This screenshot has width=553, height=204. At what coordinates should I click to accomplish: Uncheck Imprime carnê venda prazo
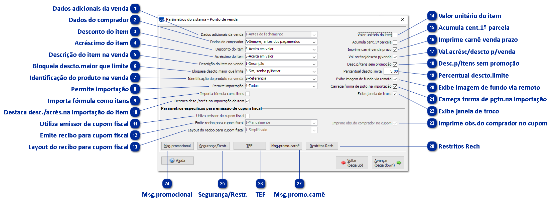(x=395, y=49)
